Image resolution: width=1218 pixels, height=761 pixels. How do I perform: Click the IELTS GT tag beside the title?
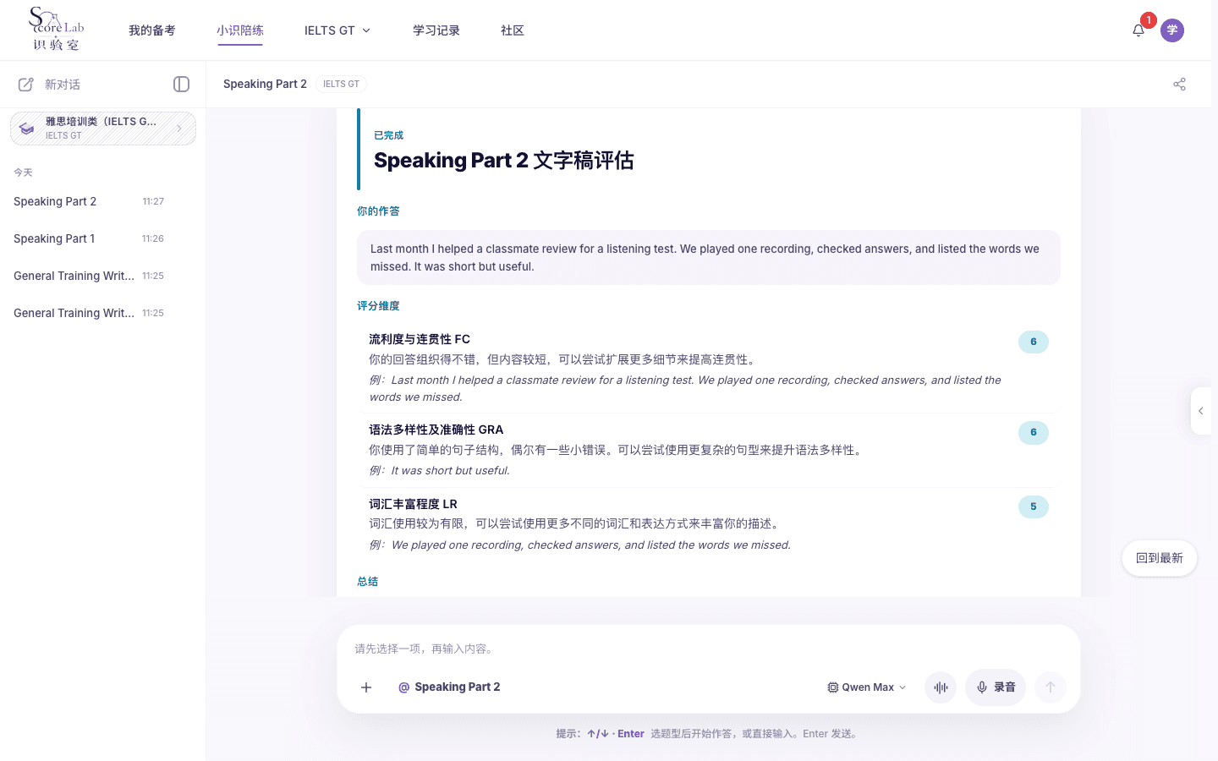point(341,84)
